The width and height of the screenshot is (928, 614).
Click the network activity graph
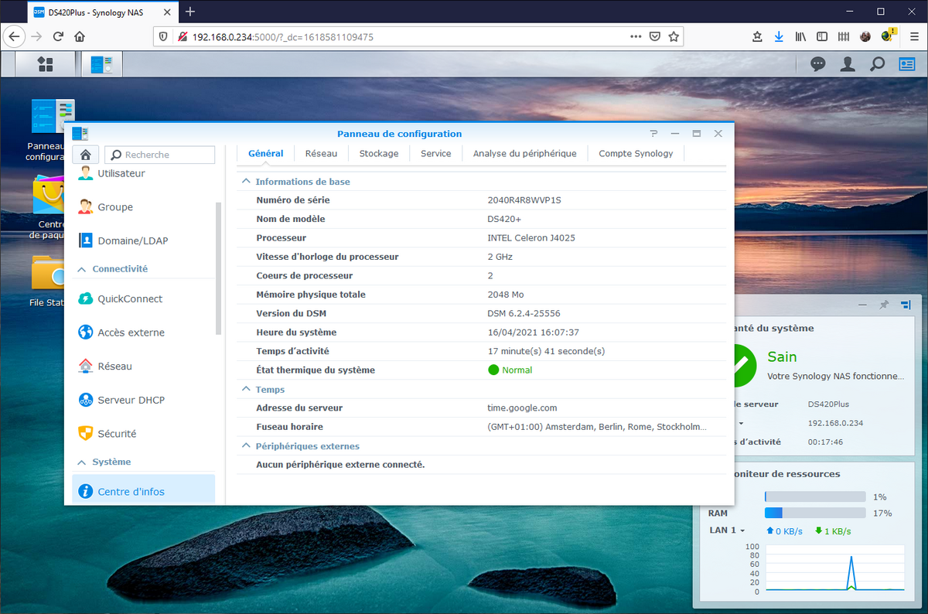coord(834,569)
